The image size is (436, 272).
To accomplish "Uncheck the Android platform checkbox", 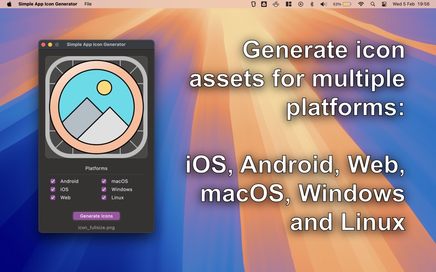I will (x=53, y=181).
